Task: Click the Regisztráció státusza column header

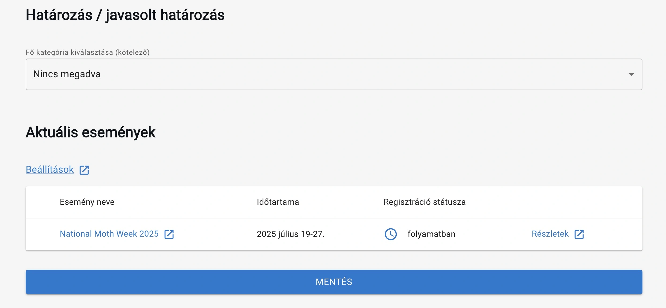Action: click(425, 202)
